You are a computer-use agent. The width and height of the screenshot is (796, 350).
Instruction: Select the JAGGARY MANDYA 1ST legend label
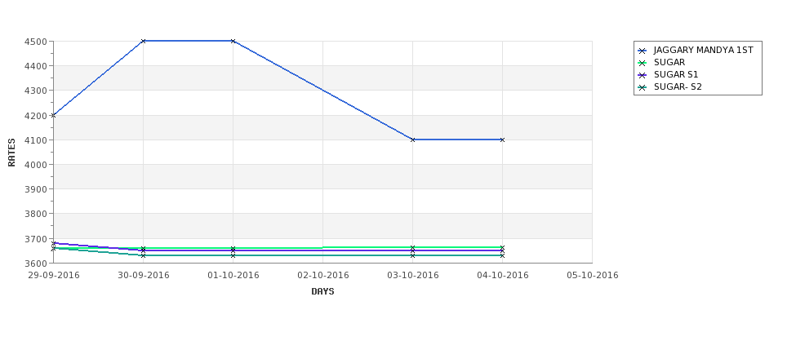[703, 51]
